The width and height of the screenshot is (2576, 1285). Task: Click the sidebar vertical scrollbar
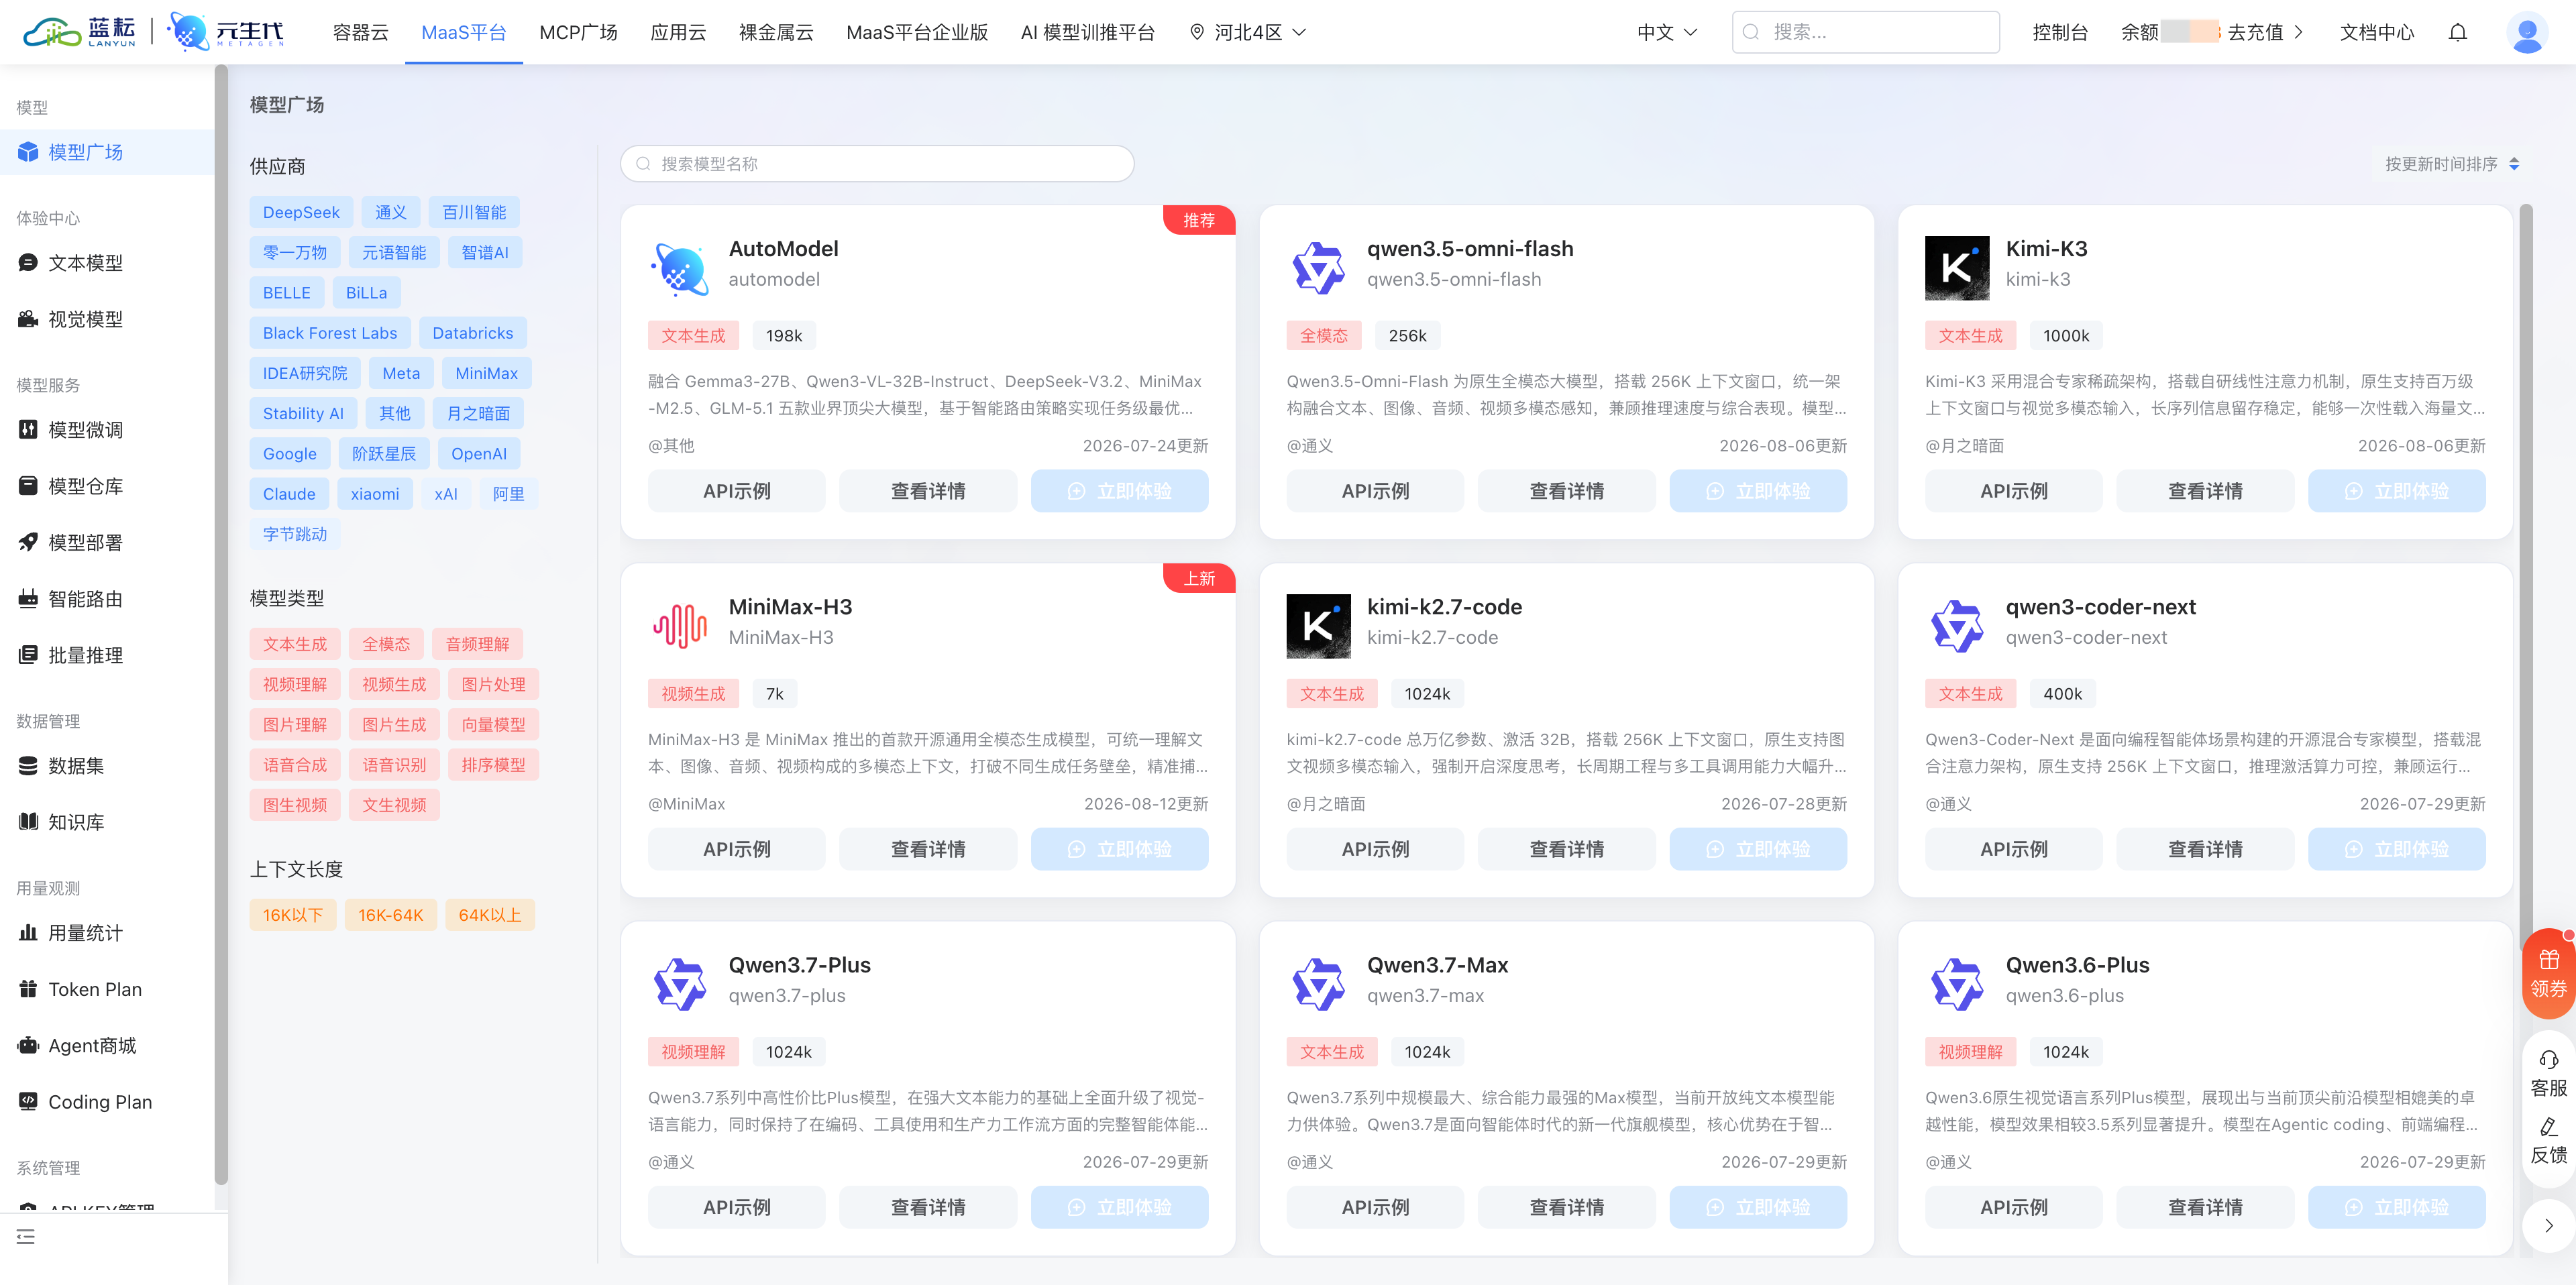(x=221, y=625)
